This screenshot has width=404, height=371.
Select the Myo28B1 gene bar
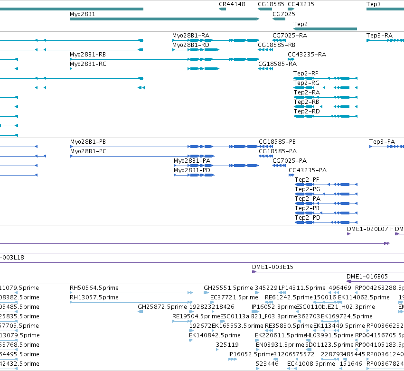click(164, 19)
